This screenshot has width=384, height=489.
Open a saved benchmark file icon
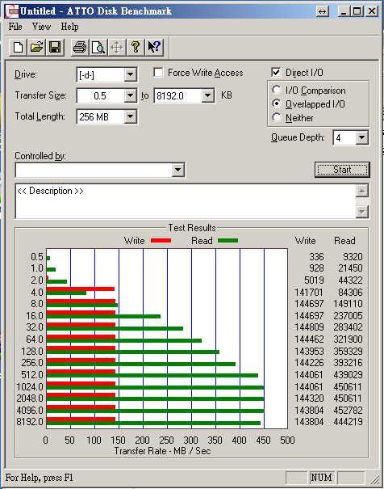point(36,48)
